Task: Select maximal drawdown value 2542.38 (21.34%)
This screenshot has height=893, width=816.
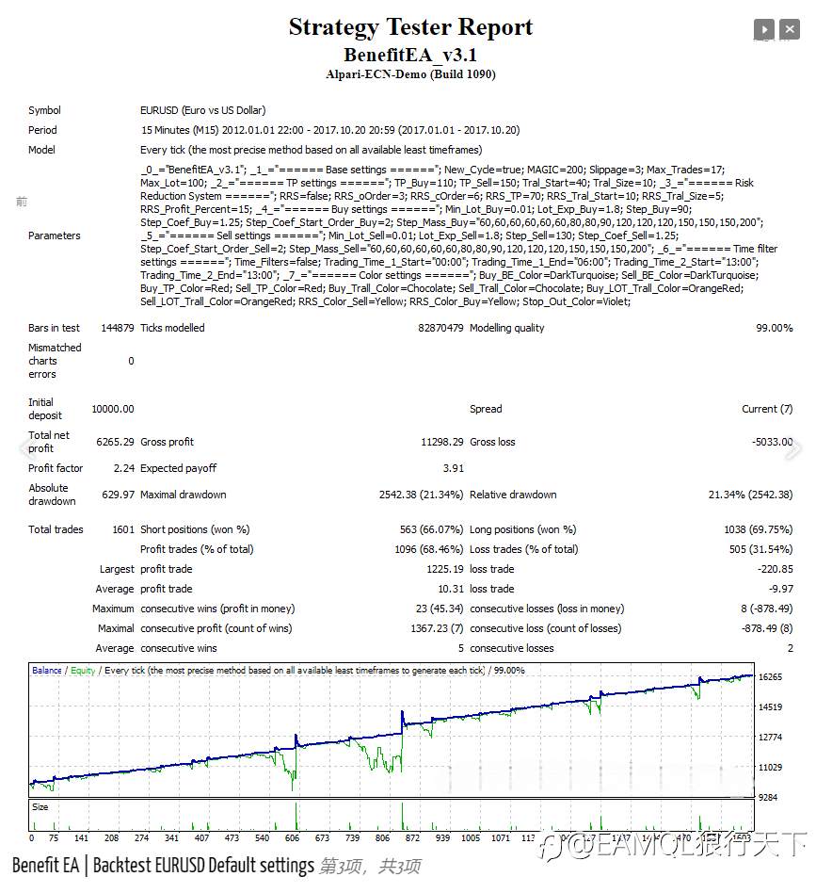Action: (x=421, y=495)
